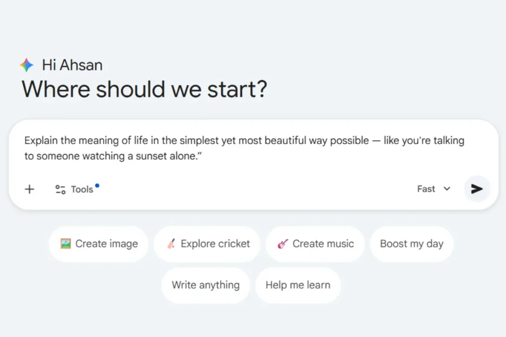Click the blue dot beside Tools
The width and height of the screenshot is (506, 337).
click(x=97, y=186)
